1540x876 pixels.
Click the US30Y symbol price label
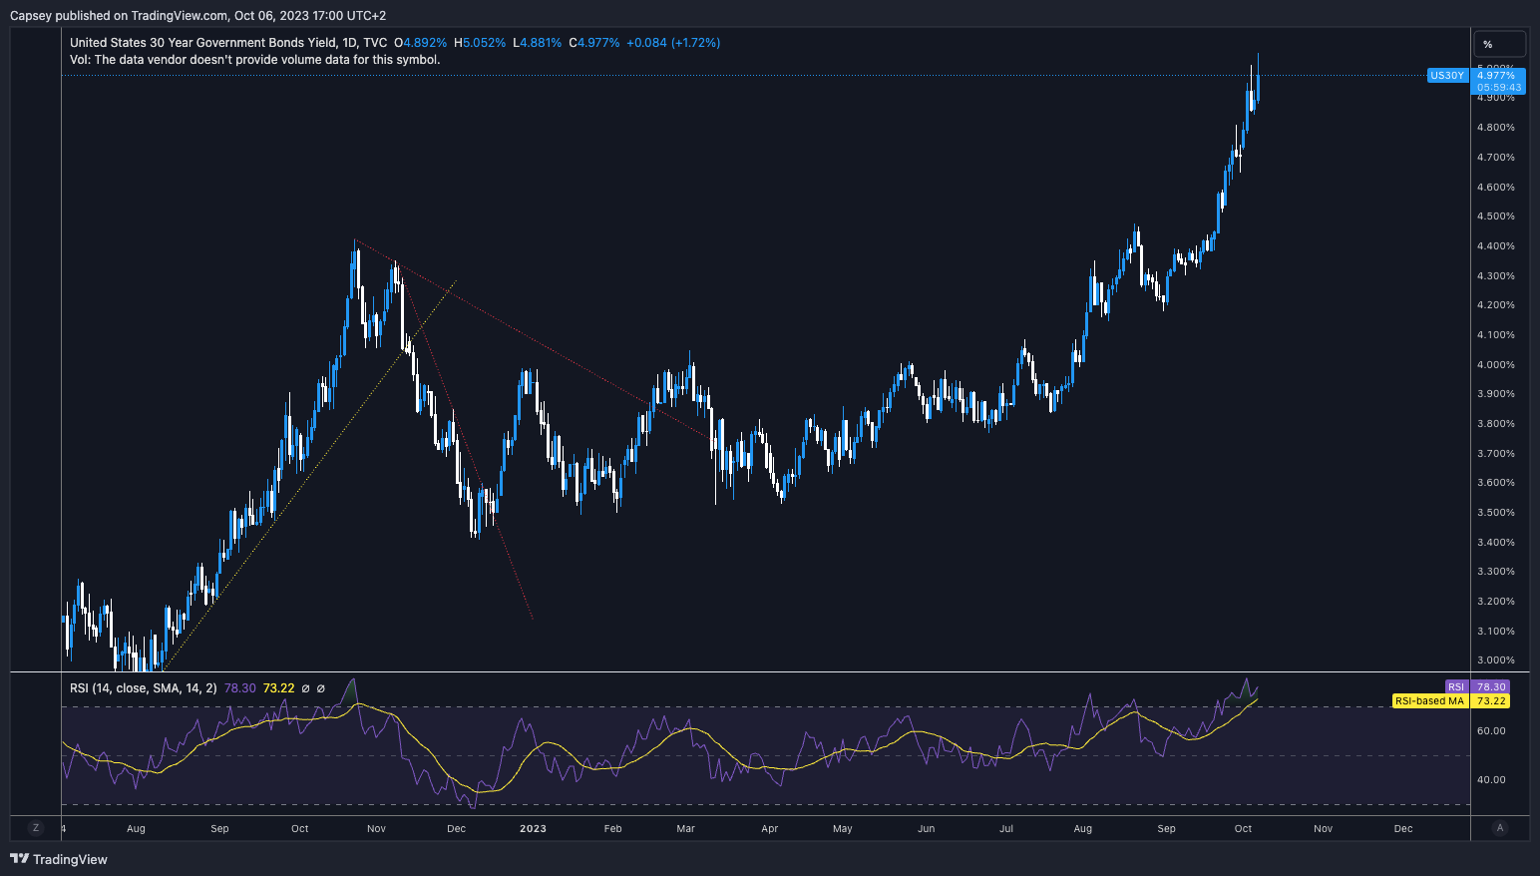1446,76
